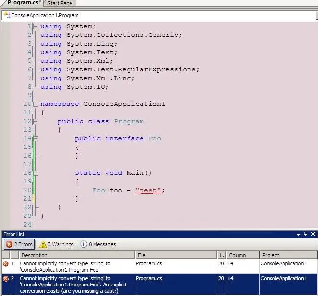Click the "test" string with red squiggle
Screen dimensions: 318x296
tap(148, 190)
